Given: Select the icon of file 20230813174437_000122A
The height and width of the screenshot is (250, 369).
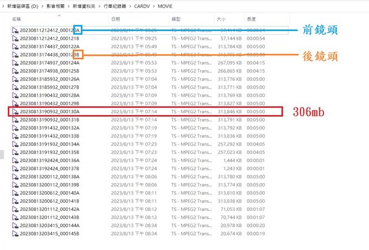Looking at the screenshot, I should pyautogui.click(x=15, y=46).
